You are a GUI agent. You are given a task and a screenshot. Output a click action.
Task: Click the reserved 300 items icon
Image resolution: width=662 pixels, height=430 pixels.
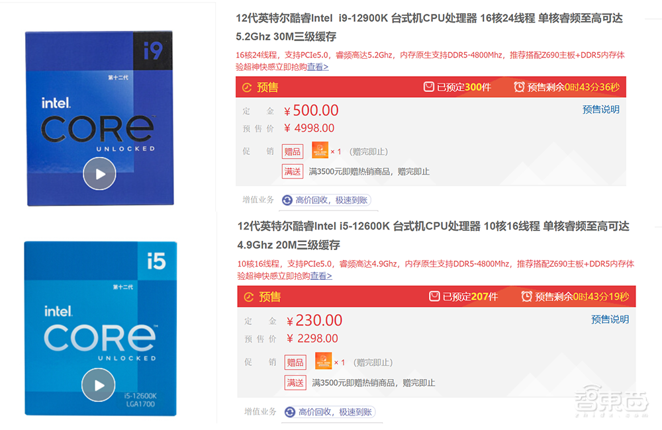429,87
